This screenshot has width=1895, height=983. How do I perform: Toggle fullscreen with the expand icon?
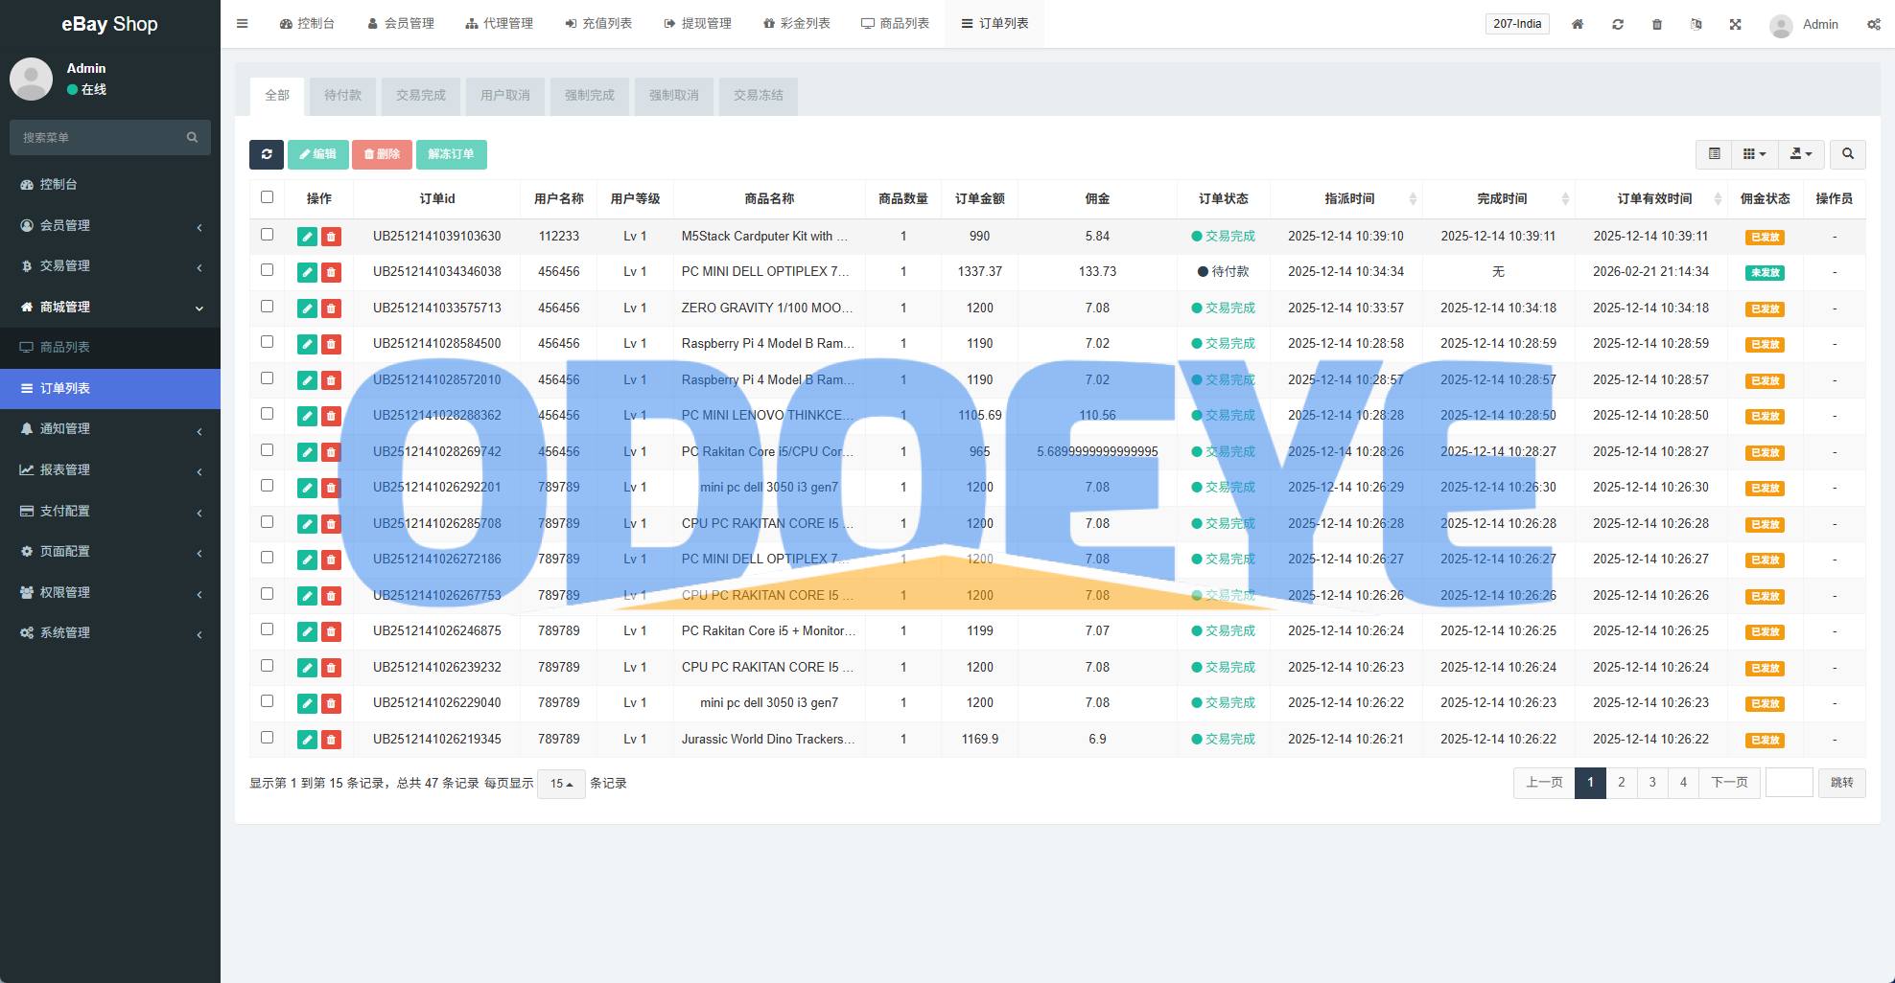[x=1736, y=24]
